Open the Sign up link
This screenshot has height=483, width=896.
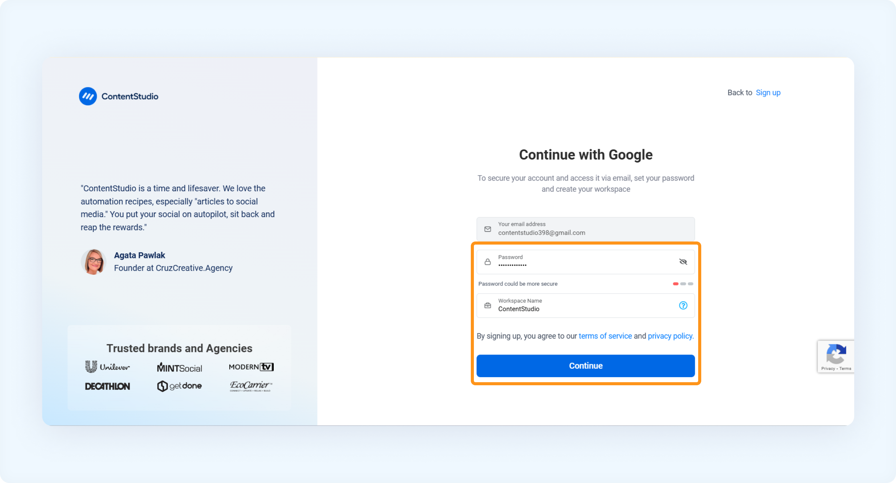(768, 92)
